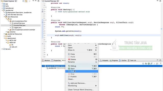This screenshot has width=163, height=91.
Task: Expand the aaa project
Action: pyautogui.click(x=2, y=4)
